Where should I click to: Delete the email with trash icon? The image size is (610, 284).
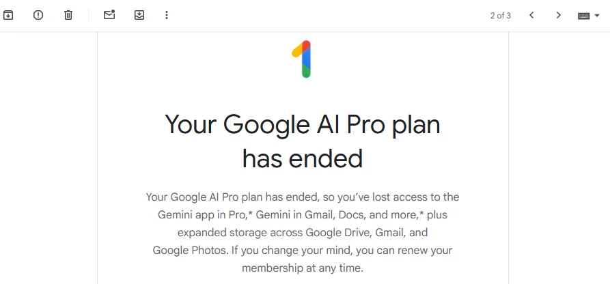tap(68, 15)
